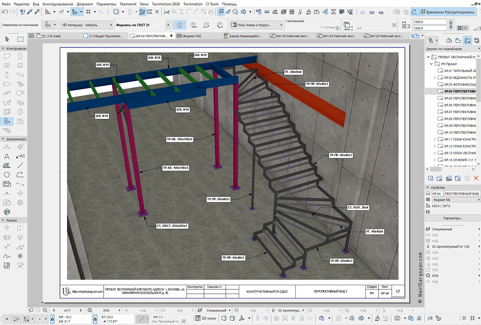The image size is (481, 325).
Task: Select the Object chair tool in toolbox
Action: point(7,121)
